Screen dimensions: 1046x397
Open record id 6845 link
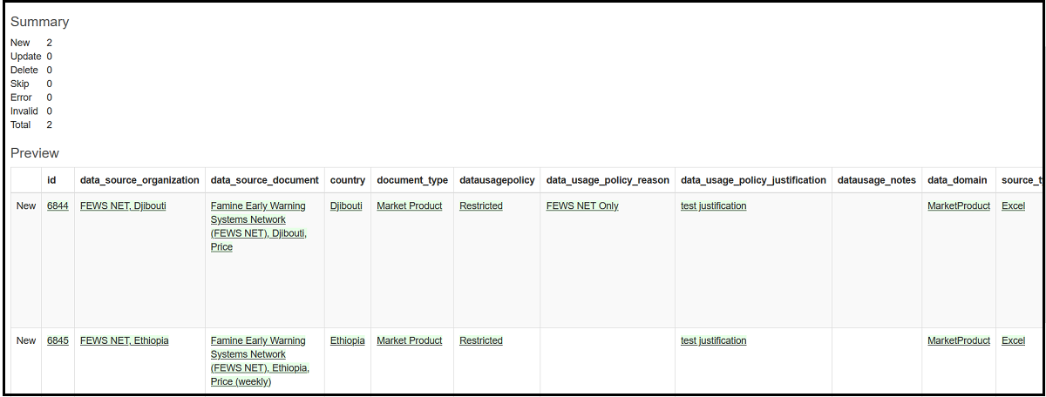(x=58, y=341)
